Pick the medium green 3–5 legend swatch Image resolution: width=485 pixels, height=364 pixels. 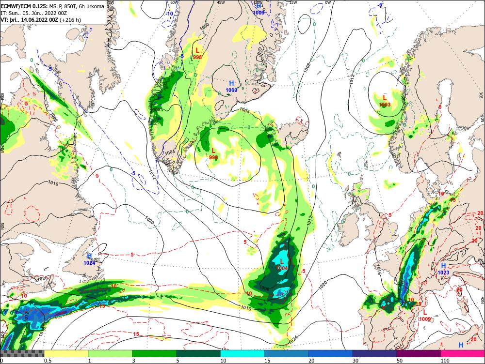click(x=154, y=353)
